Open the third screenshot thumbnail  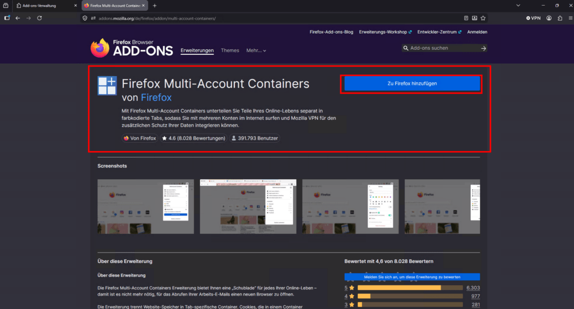point(350,207)
